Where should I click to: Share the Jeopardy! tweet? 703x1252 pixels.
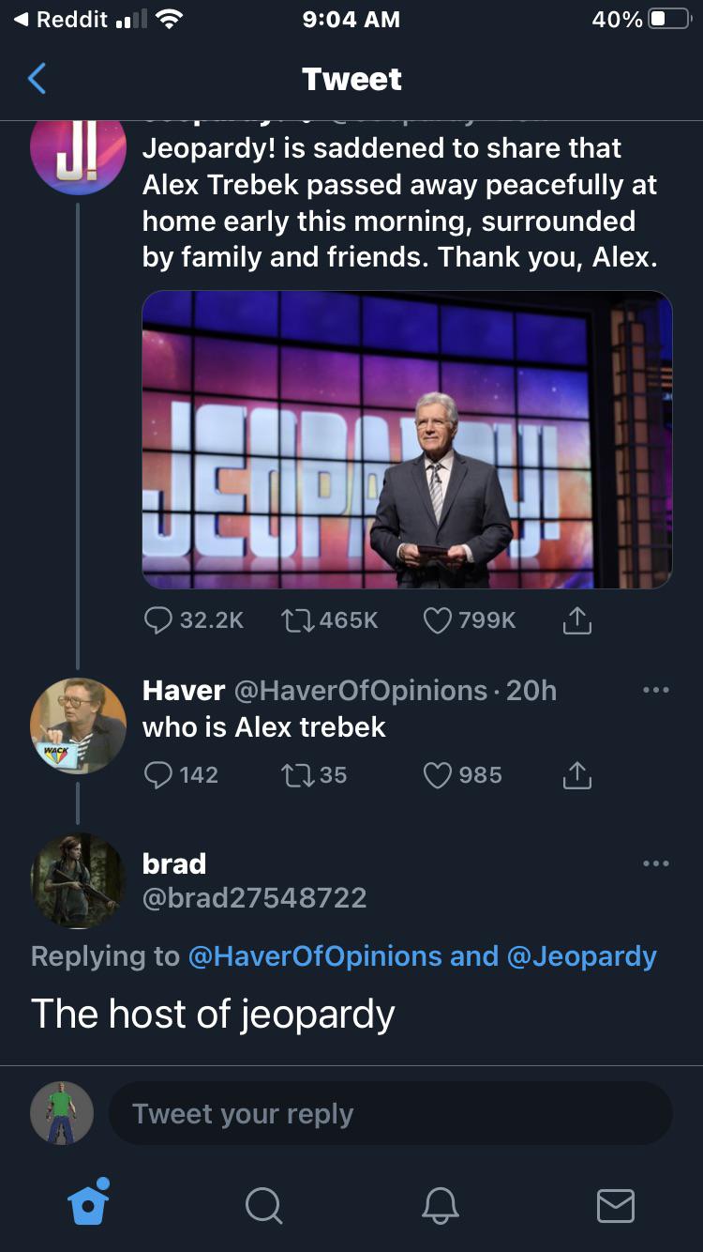pos(576,620)
